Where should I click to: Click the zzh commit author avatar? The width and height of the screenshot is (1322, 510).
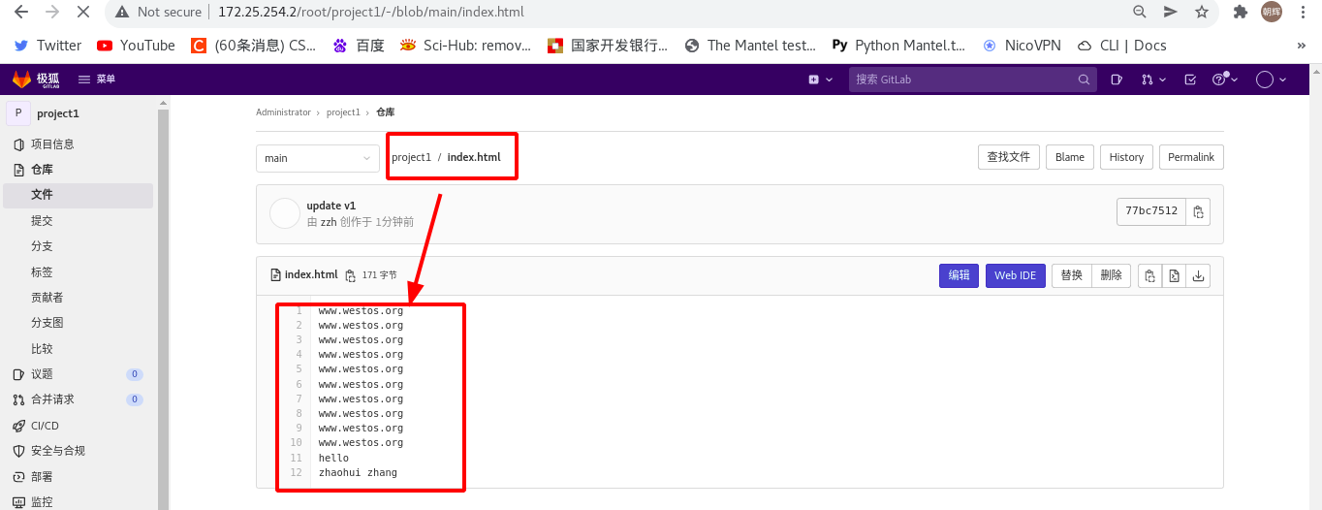coord(285,213)
